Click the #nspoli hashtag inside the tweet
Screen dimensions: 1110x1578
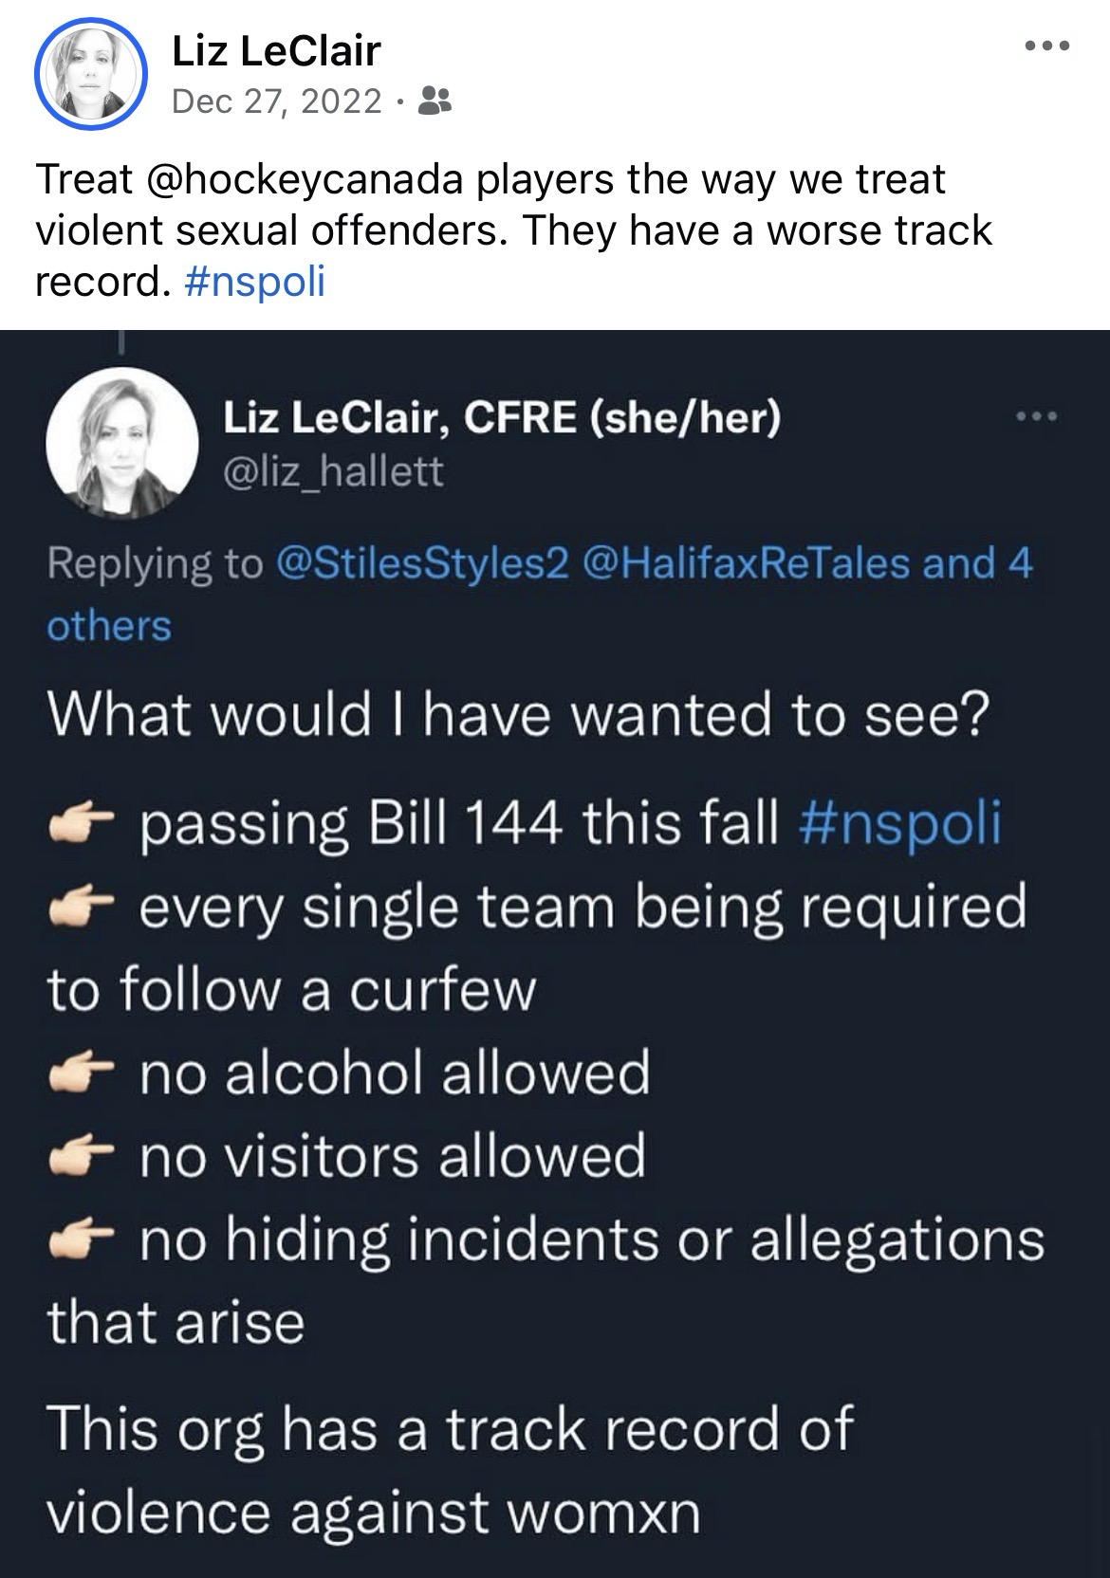pyautogui.click(x=900, y=823)
